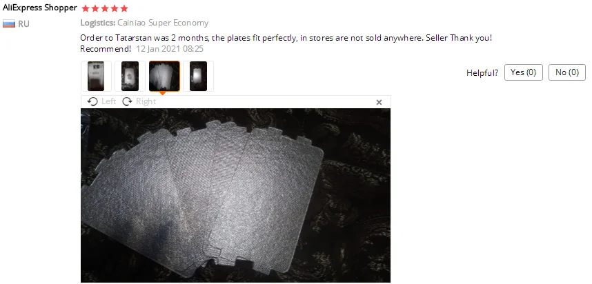The width and height of the screenshot is (592, 284).
Task: Click the rotate Left arrow icon
Action: click(92, 101)
